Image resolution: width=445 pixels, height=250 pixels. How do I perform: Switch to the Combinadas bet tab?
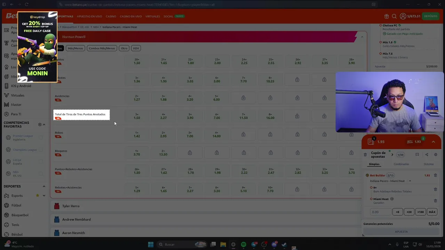pos(401,164)
